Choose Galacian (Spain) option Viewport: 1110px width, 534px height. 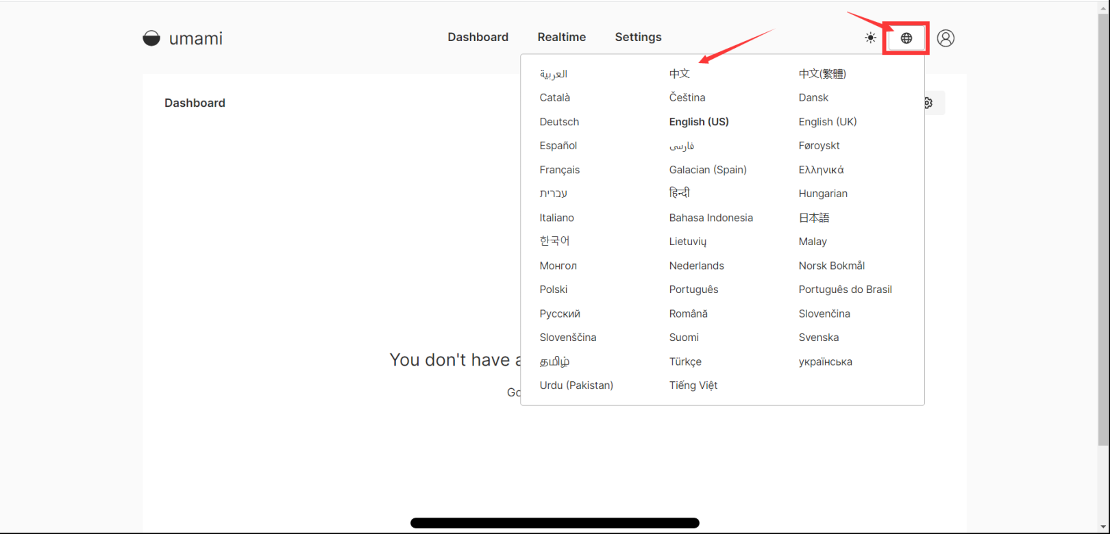[x=708, y=170]
